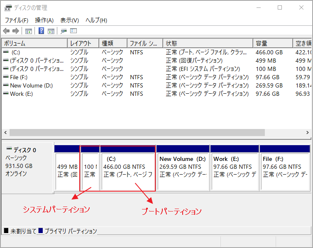Toggle the console tree pane icon
Screen dimensions: 313x248
click(x=29, y=31)
